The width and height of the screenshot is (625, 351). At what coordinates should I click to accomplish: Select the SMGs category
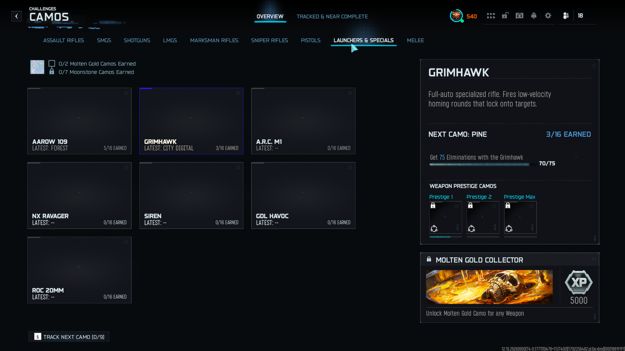pyautogui.click(x=104, y=40)
